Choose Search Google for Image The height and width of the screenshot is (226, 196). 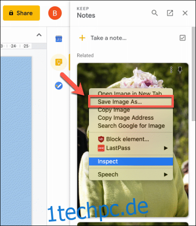[x=131, y=126]
